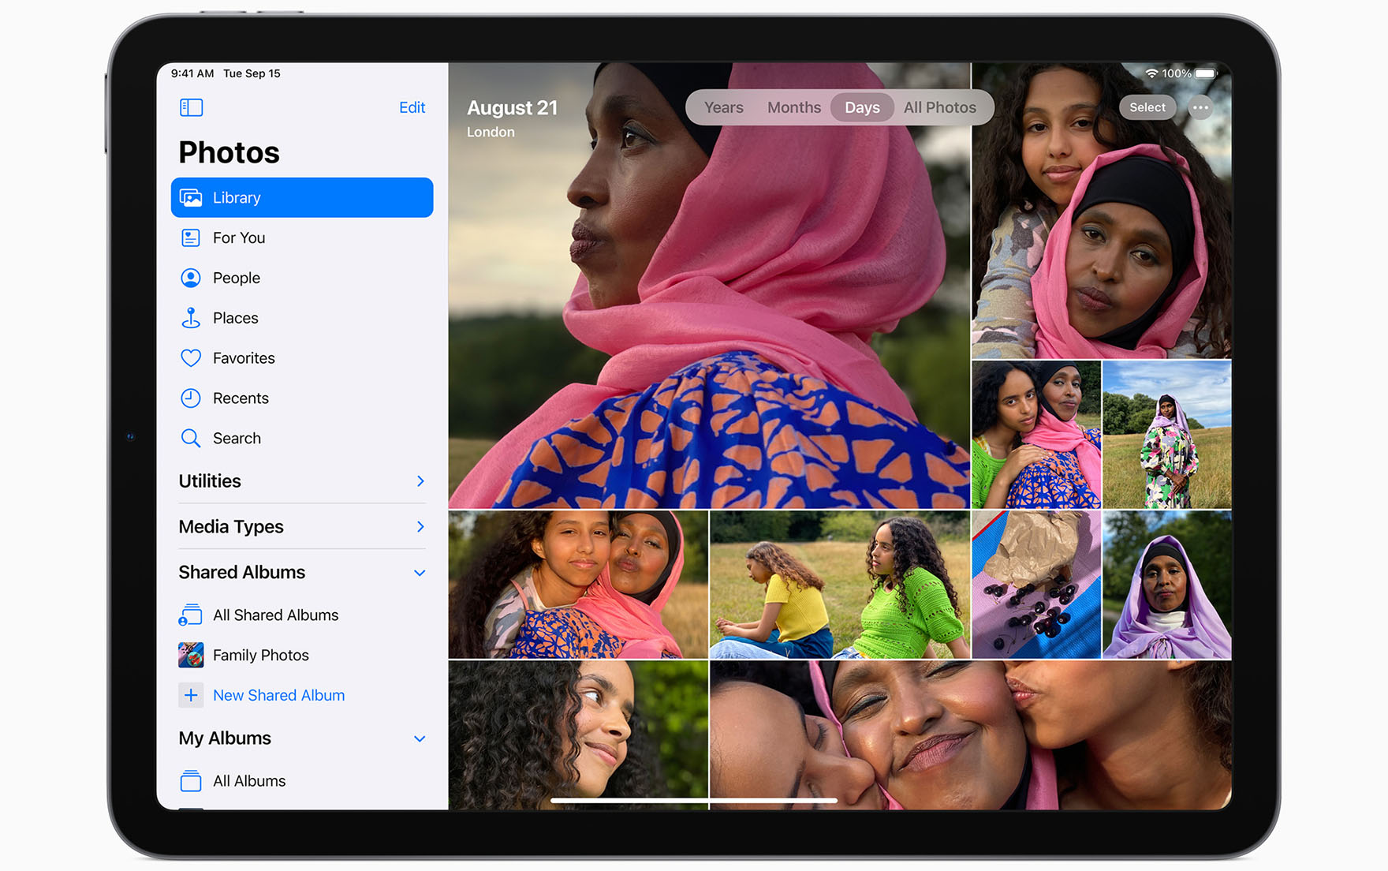This screenshot has width=1388, height=871.
Task: Open the woman in purple hijab photo
Action: pos(1166,585)
